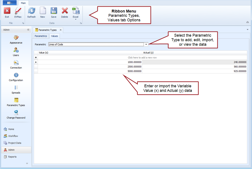Open the Parametric type dropdown arrow
252x169 pixels.
pyautogui.click(x=146, y=44)
